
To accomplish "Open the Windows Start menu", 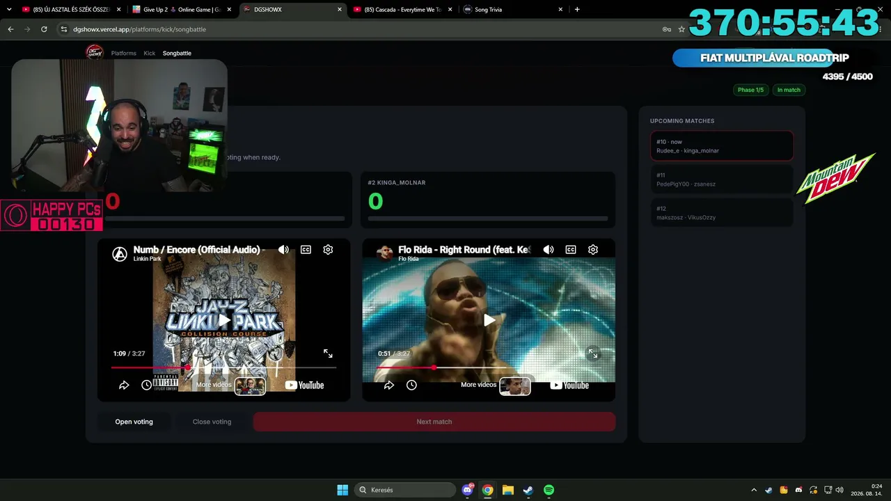I will 342,490.
